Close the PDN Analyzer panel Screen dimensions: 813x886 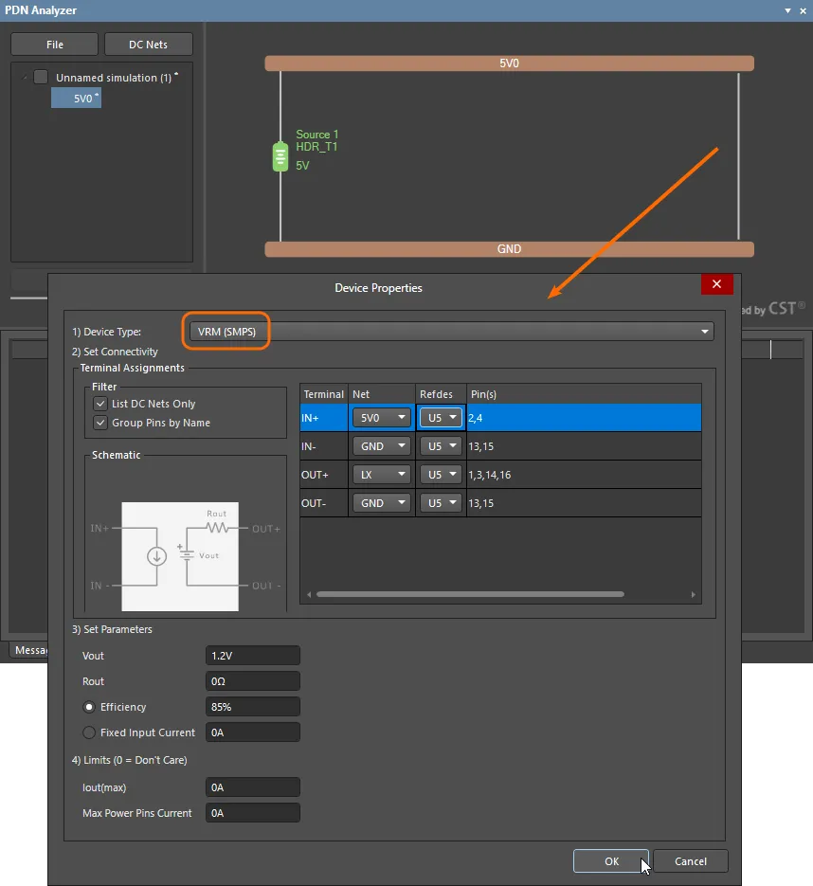point(803,10)
